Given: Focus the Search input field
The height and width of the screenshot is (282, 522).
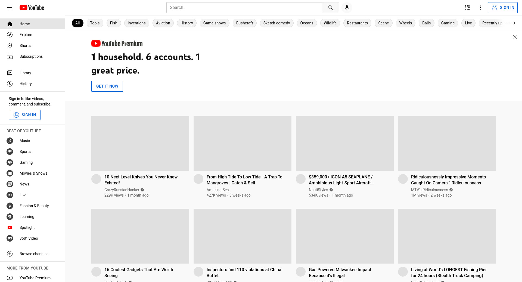Looking at the screenshot, I should [244, 8].
